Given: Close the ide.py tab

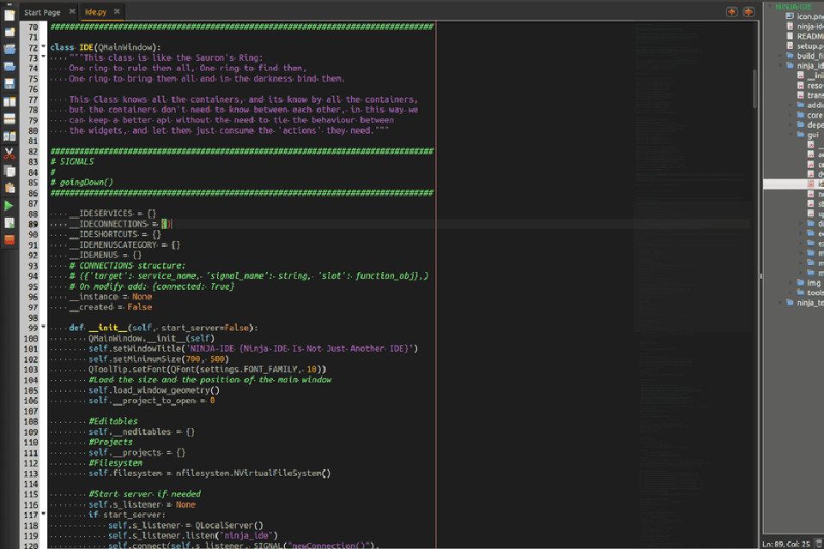Looking at the screenshot, I should [117, 11].
